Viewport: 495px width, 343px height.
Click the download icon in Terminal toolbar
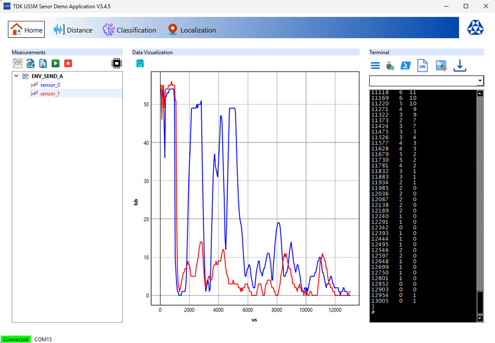pos(459,66)
